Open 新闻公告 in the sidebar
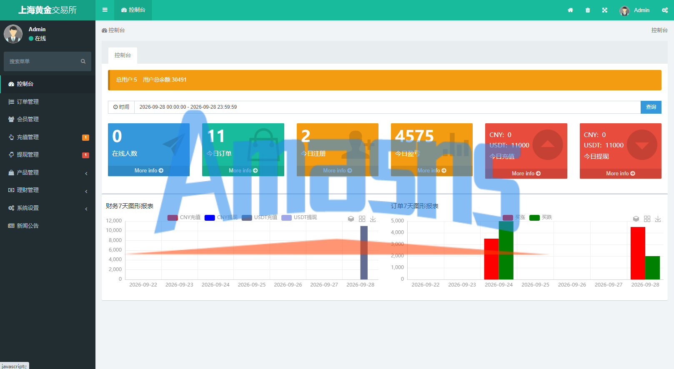The width and height of the screenshot is (674, 369). coord(48,226)
